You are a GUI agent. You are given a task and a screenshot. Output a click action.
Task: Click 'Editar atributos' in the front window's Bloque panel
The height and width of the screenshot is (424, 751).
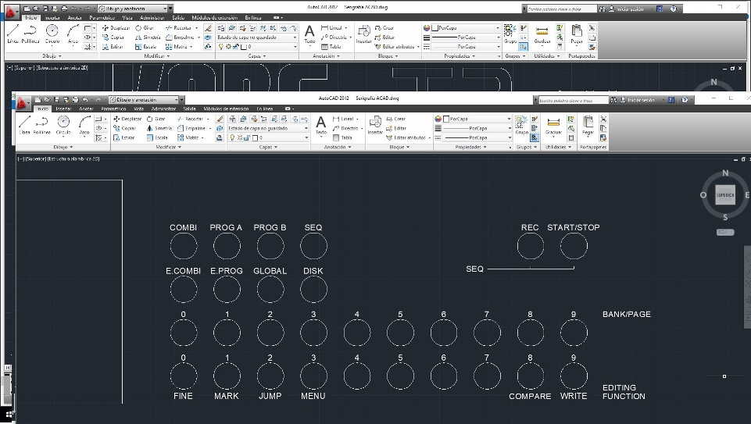point(408,137)
